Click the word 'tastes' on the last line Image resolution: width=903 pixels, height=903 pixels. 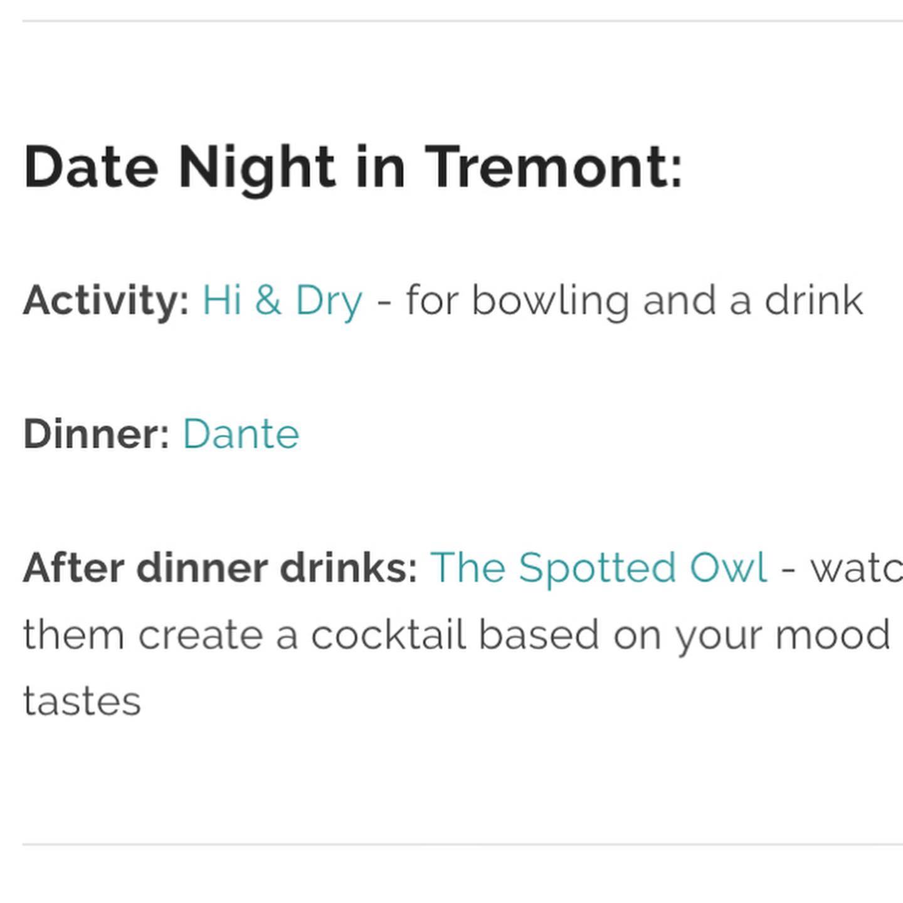82,702
